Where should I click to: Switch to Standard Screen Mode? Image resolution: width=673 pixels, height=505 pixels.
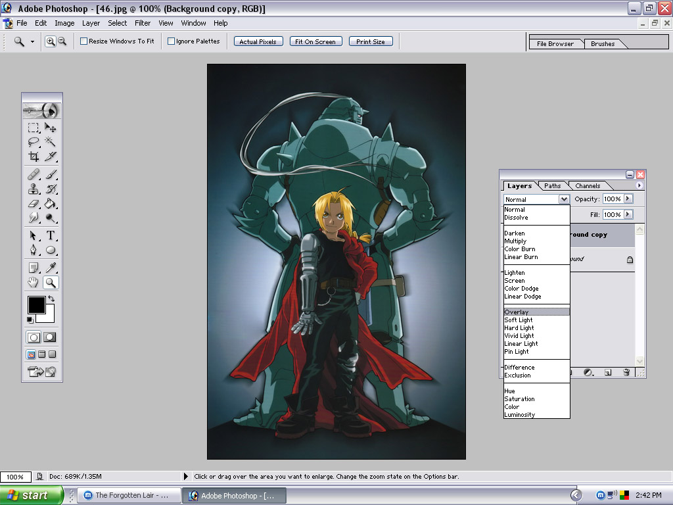(31, 354)
